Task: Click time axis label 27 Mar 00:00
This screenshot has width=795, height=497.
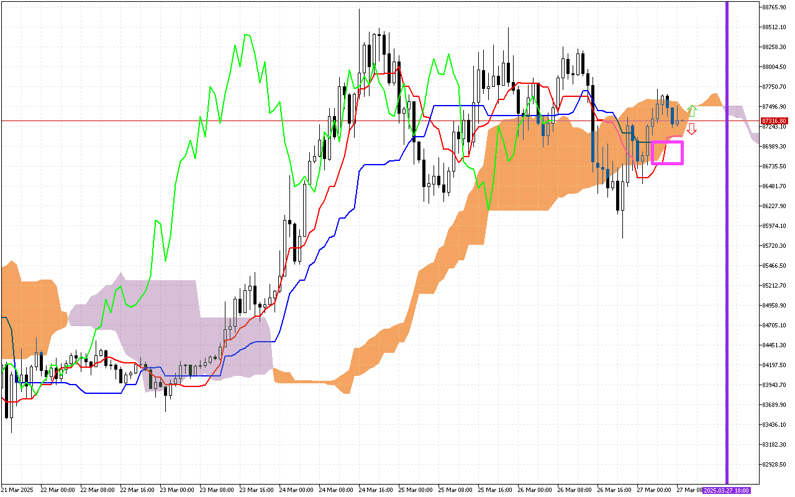Action: coord(654,490)
